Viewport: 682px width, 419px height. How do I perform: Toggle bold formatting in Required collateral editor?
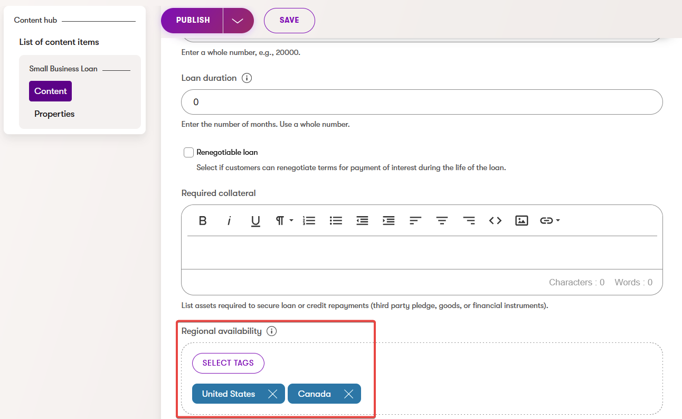coord(203,221)
